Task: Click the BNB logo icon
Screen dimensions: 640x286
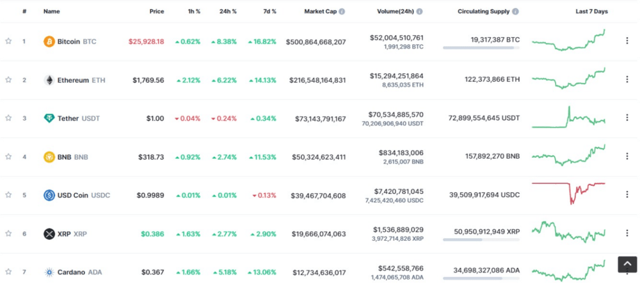Action: click(x=49, y=157)
